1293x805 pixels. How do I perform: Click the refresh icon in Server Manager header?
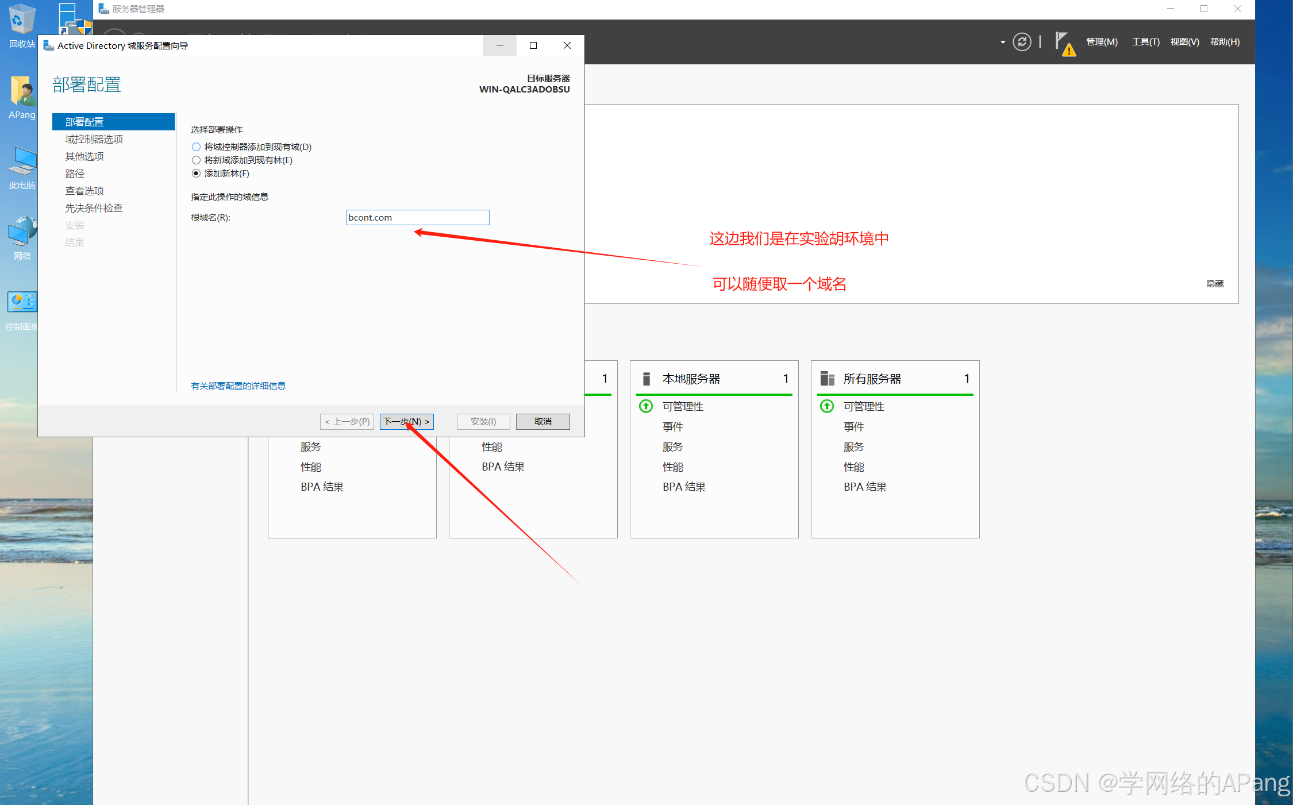click(1021, 42)
